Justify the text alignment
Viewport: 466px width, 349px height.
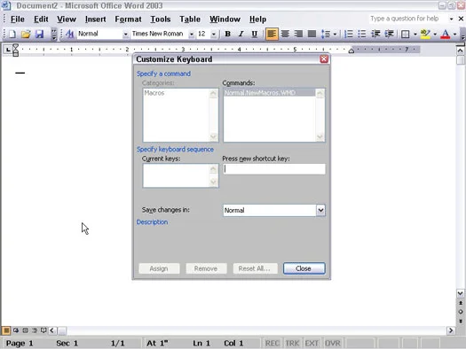(x=312, y=34)
